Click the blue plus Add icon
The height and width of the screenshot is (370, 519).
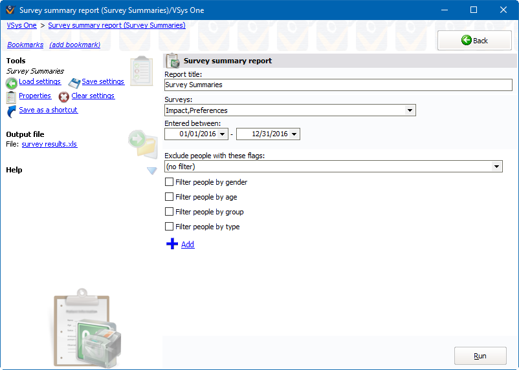[x=172, y=244]
